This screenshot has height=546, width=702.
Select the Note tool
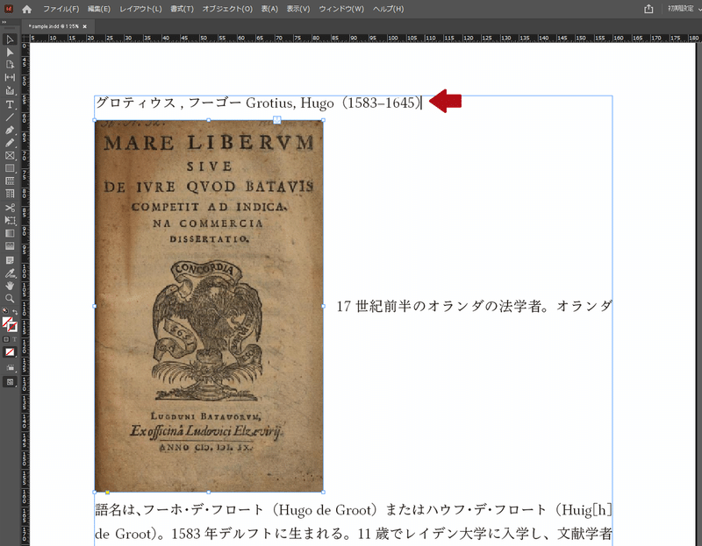point(10,260)
